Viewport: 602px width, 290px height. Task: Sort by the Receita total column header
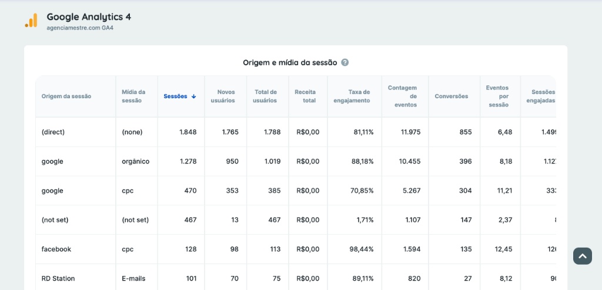305,96
